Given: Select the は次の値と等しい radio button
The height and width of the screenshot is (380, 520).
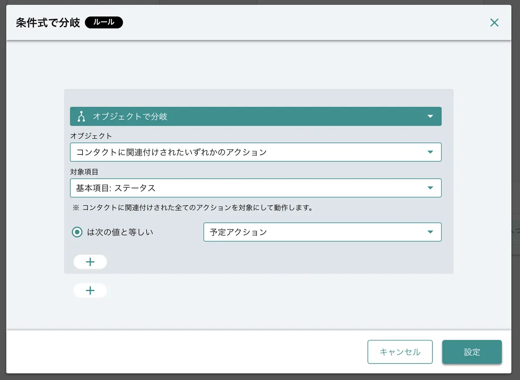Looking at the screenshot, I should point(77,232).
